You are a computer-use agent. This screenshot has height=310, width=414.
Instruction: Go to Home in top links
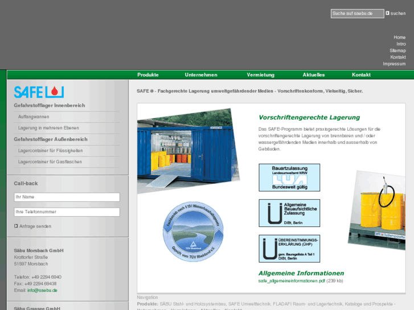point(399,37)
